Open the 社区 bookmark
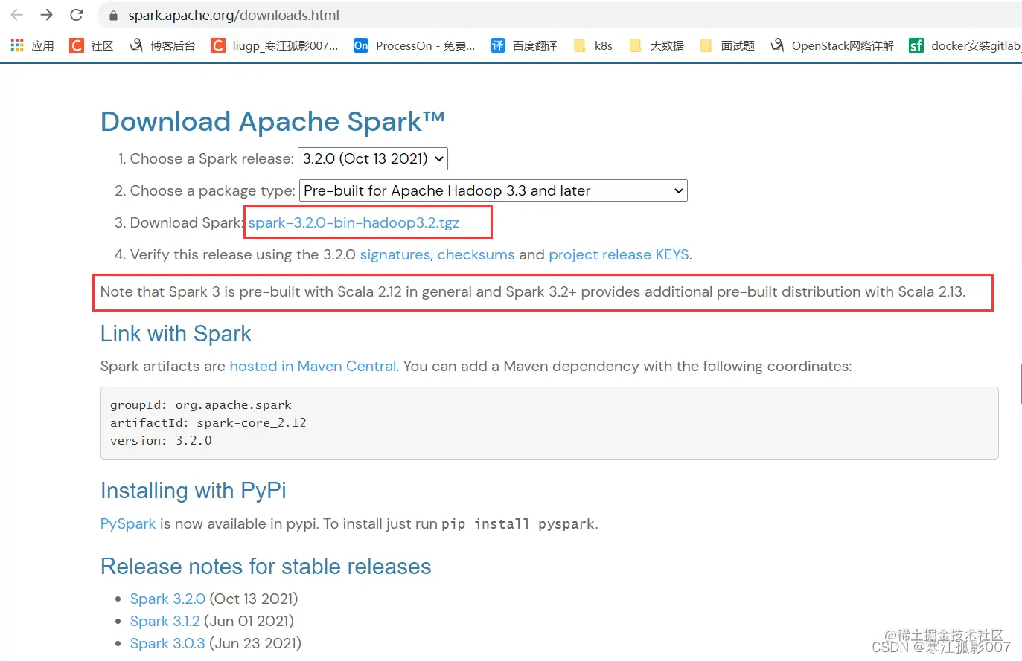Screen dimensions: 1022x661 click(91, 45)
